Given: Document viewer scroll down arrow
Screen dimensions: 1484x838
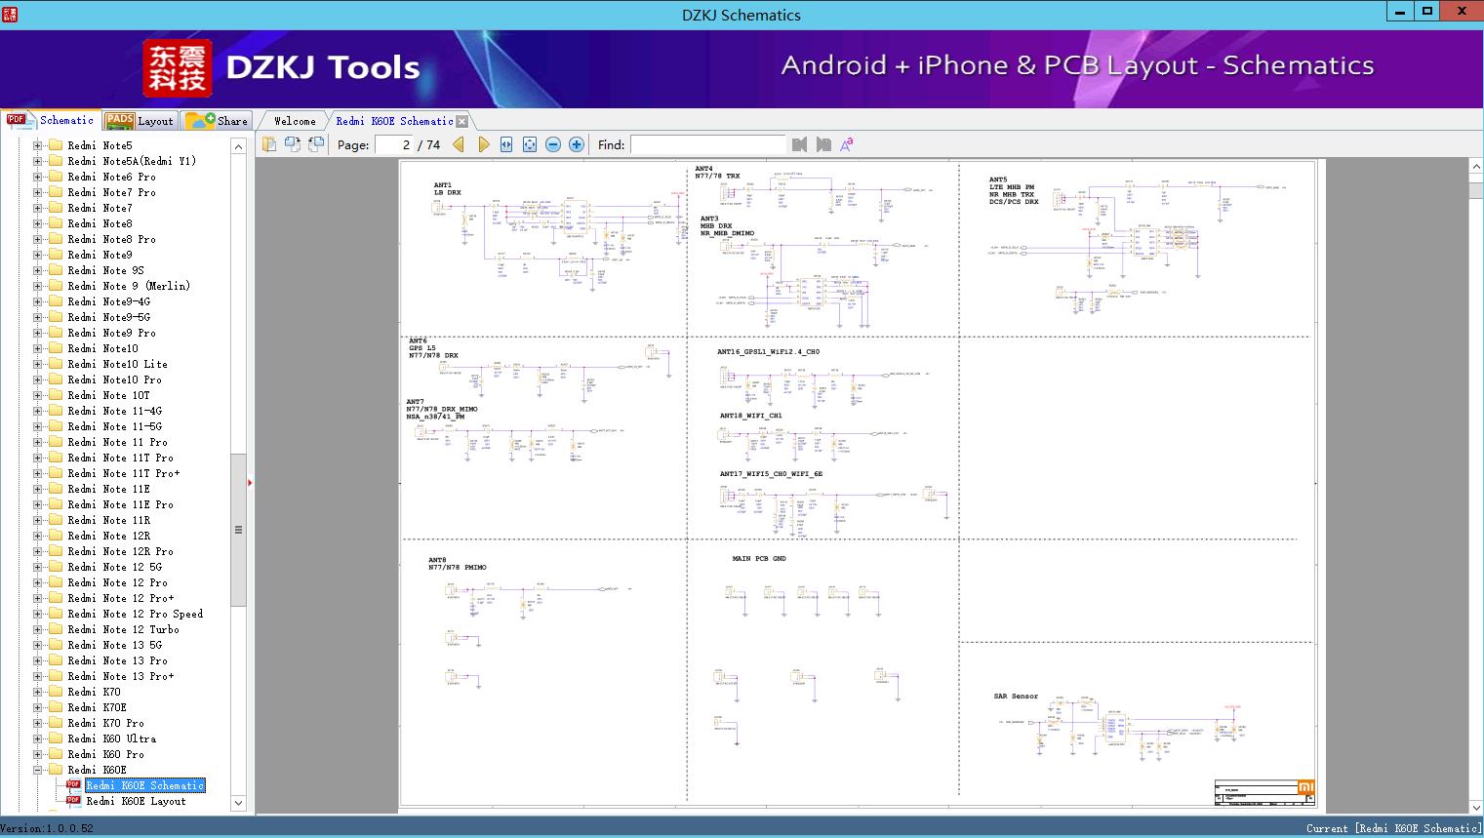Looking at the screenshot, I should tap(1476, 807).
